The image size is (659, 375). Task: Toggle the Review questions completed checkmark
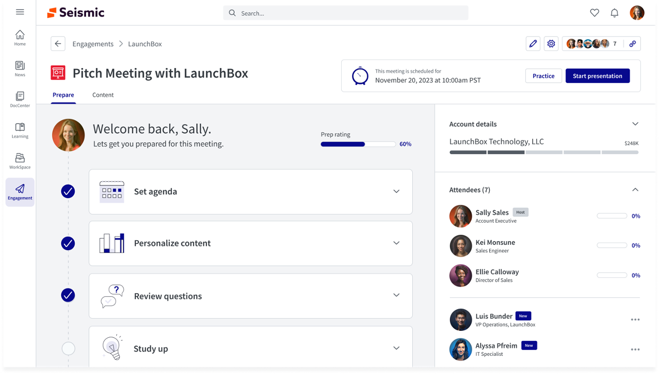click(x=68, y=295)
